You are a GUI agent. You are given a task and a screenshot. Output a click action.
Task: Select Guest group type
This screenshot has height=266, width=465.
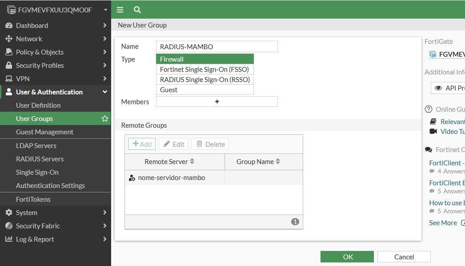click(205, 90)
